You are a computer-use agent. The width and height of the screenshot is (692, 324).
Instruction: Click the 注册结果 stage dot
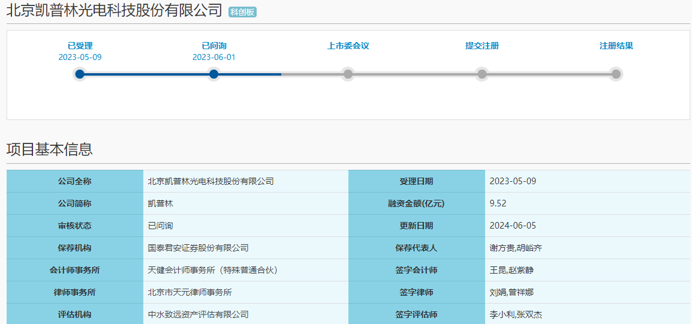(616, 74)
